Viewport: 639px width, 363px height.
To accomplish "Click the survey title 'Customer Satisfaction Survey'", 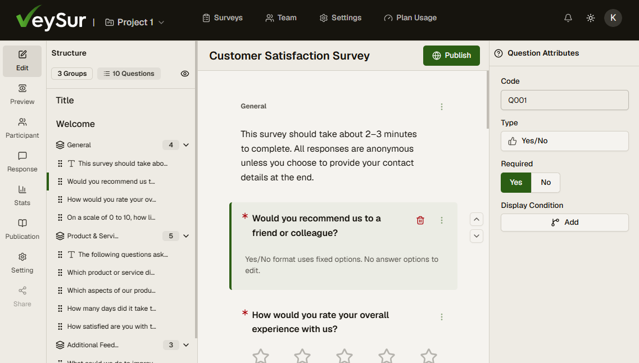I will tap(289, 56).
